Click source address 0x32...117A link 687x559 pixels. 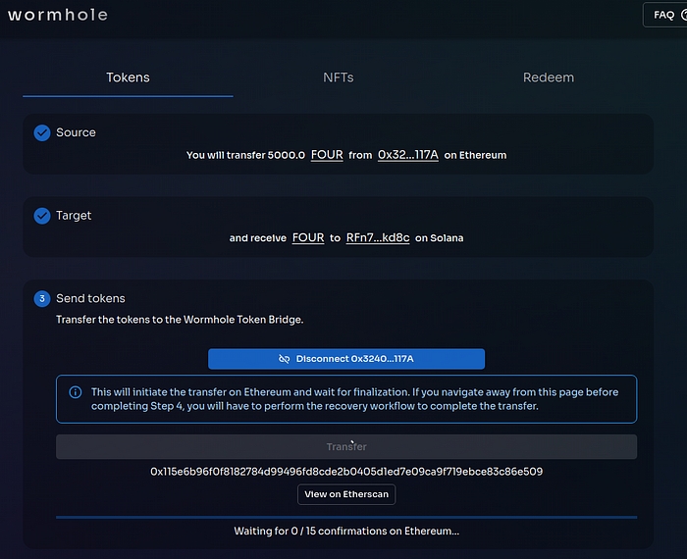tap(407, 155)
